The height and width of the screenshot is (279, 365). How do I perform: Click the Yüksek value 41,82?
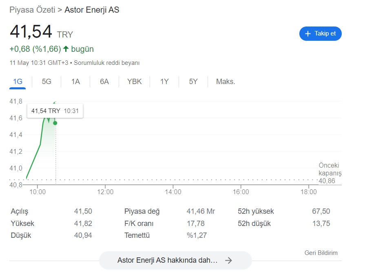(83, 224)
